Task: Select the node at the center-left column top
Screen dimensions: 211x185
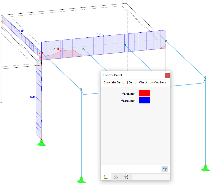Action: [81, 90]
